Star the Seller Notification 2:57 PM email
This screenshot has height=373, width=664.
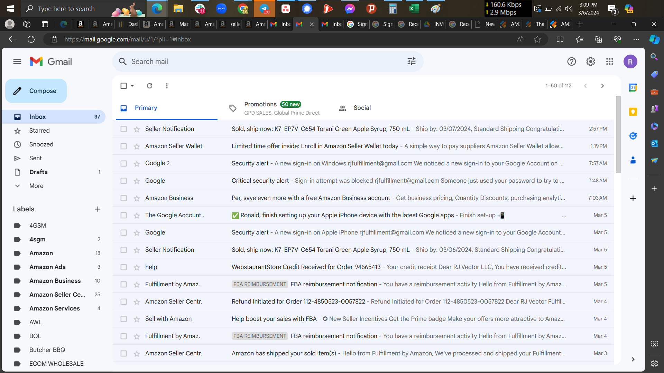point(137,129)
